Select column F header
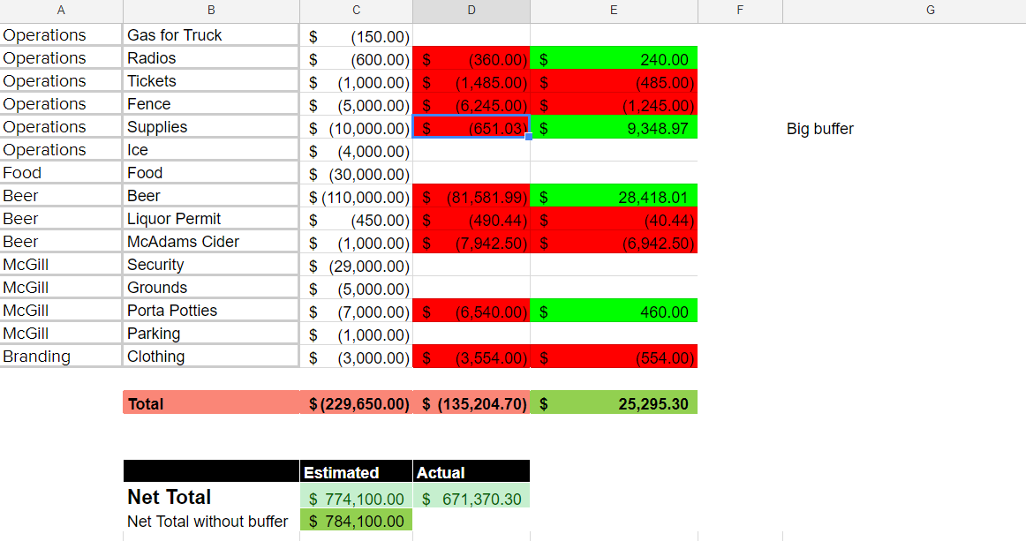Screen dimensions: 1026x541 point(740,11)
